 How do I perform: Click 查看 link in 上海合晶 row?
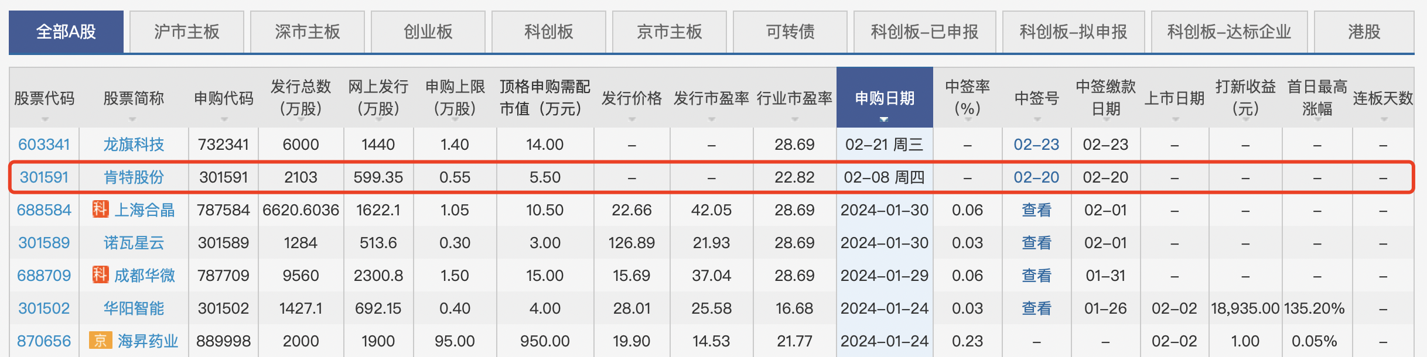coord(1036,210)
